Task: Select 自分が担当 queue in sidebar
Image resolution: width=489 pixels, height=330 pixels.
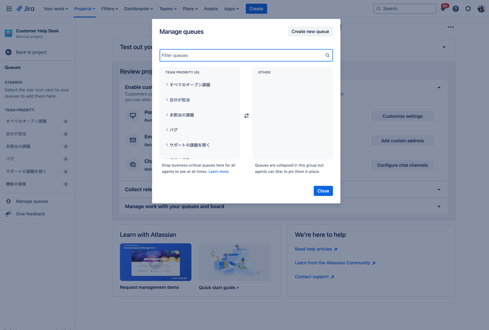Action: tap(37, 134)
